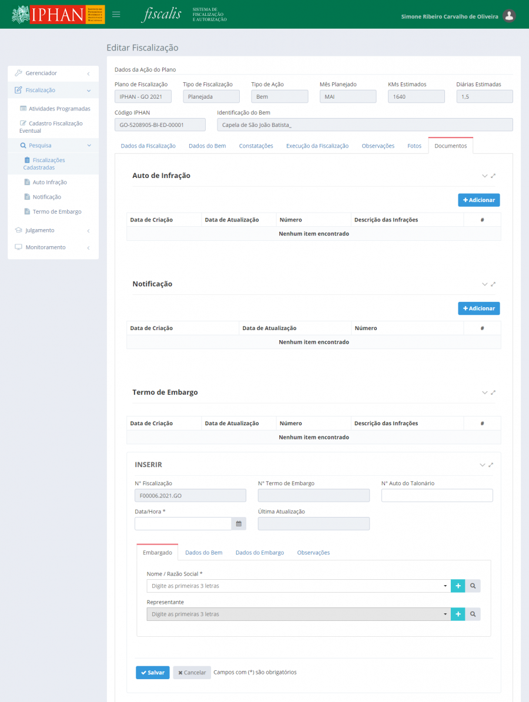Click plus icon next to Nome / Razão Social
This screenshot has width=529, height=702.
(458, 586)
